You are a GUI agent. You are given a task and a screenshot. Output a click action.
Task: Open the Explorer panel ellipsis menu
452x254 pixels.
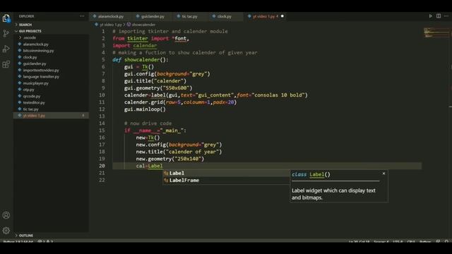click(x=82, y=16)
